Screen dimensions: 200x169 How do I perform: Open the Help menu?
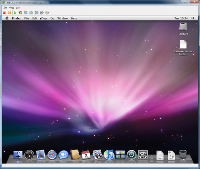[74, 18]
